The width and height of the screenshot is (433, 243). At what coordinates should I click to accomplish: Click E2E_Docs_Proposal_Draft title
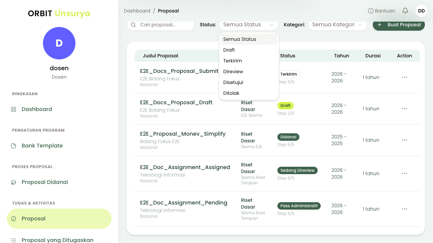pos(176,102)
